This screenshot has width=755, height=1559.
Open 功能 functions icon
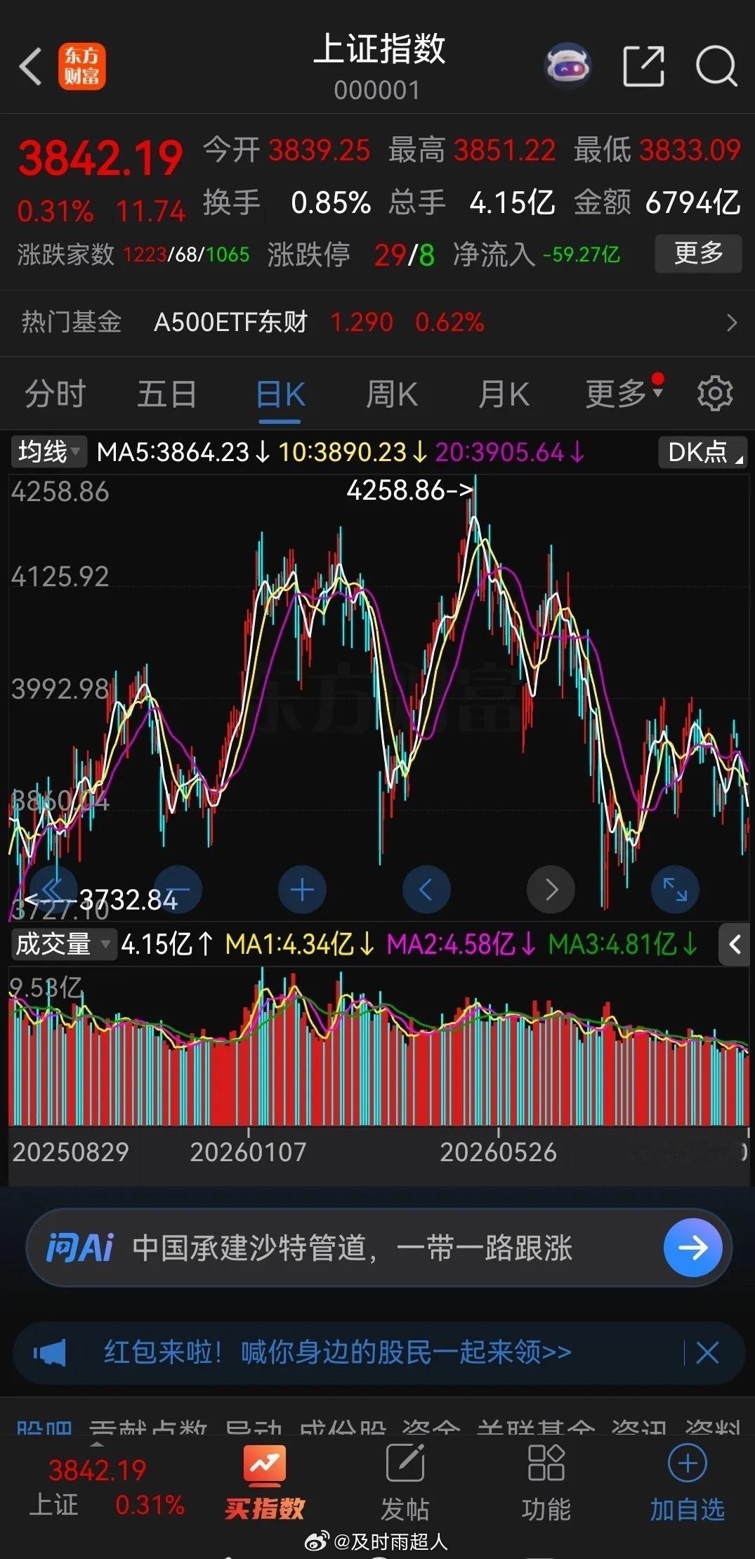[546, 1483]
